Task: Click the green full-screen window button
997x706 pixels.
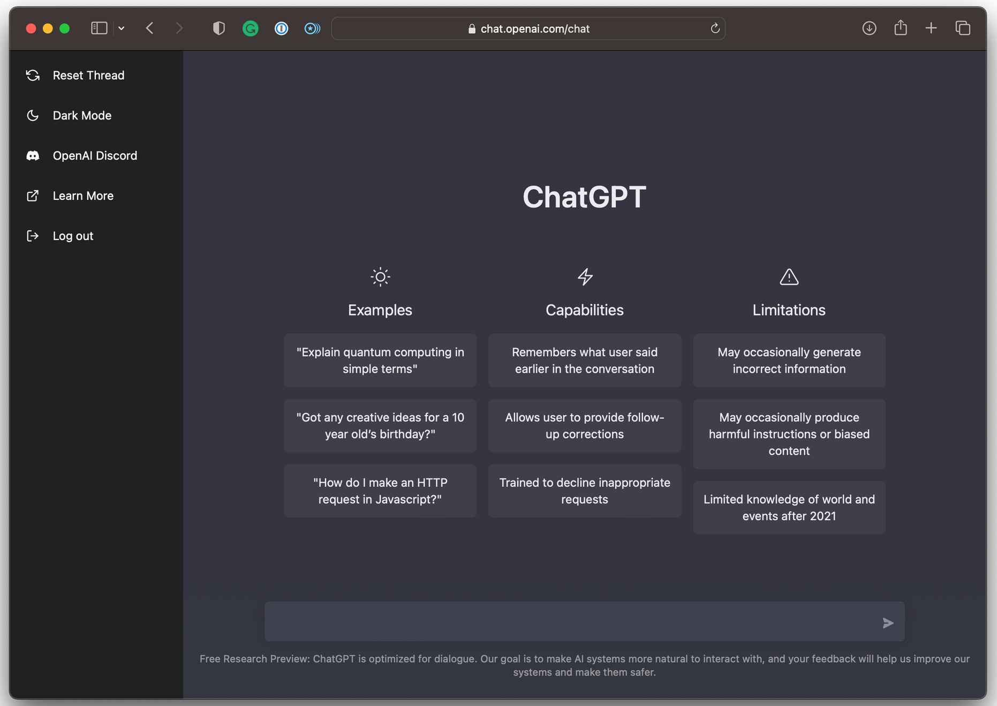Action: click(x=64, y=28)
